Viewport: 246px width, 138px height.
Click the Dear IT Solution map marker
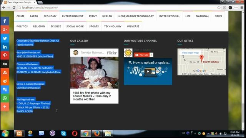(201, 58)
